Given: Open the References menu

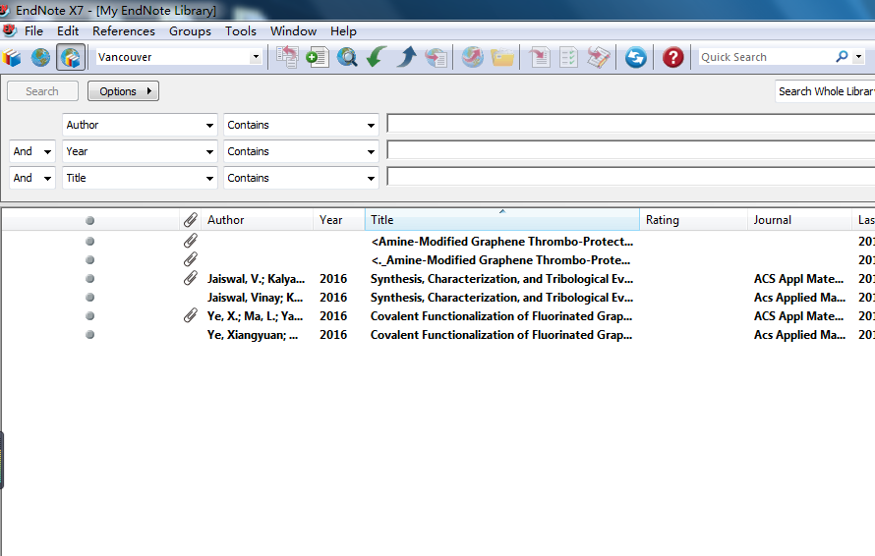Looking at the screenshot, I should click(x=124, y=31).
